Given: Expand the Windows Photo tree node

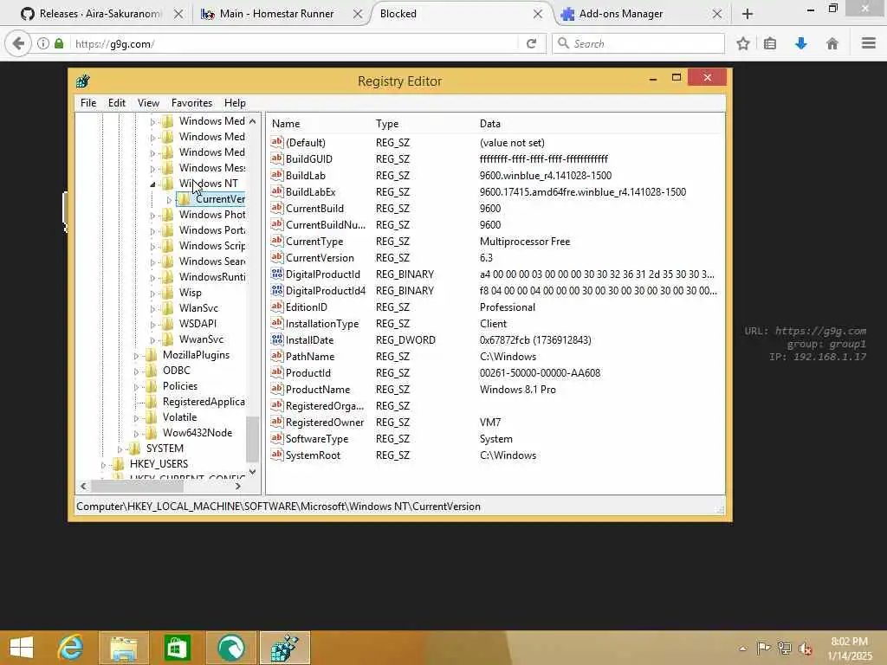Looking at the screenshot, I should click(152, 216).
